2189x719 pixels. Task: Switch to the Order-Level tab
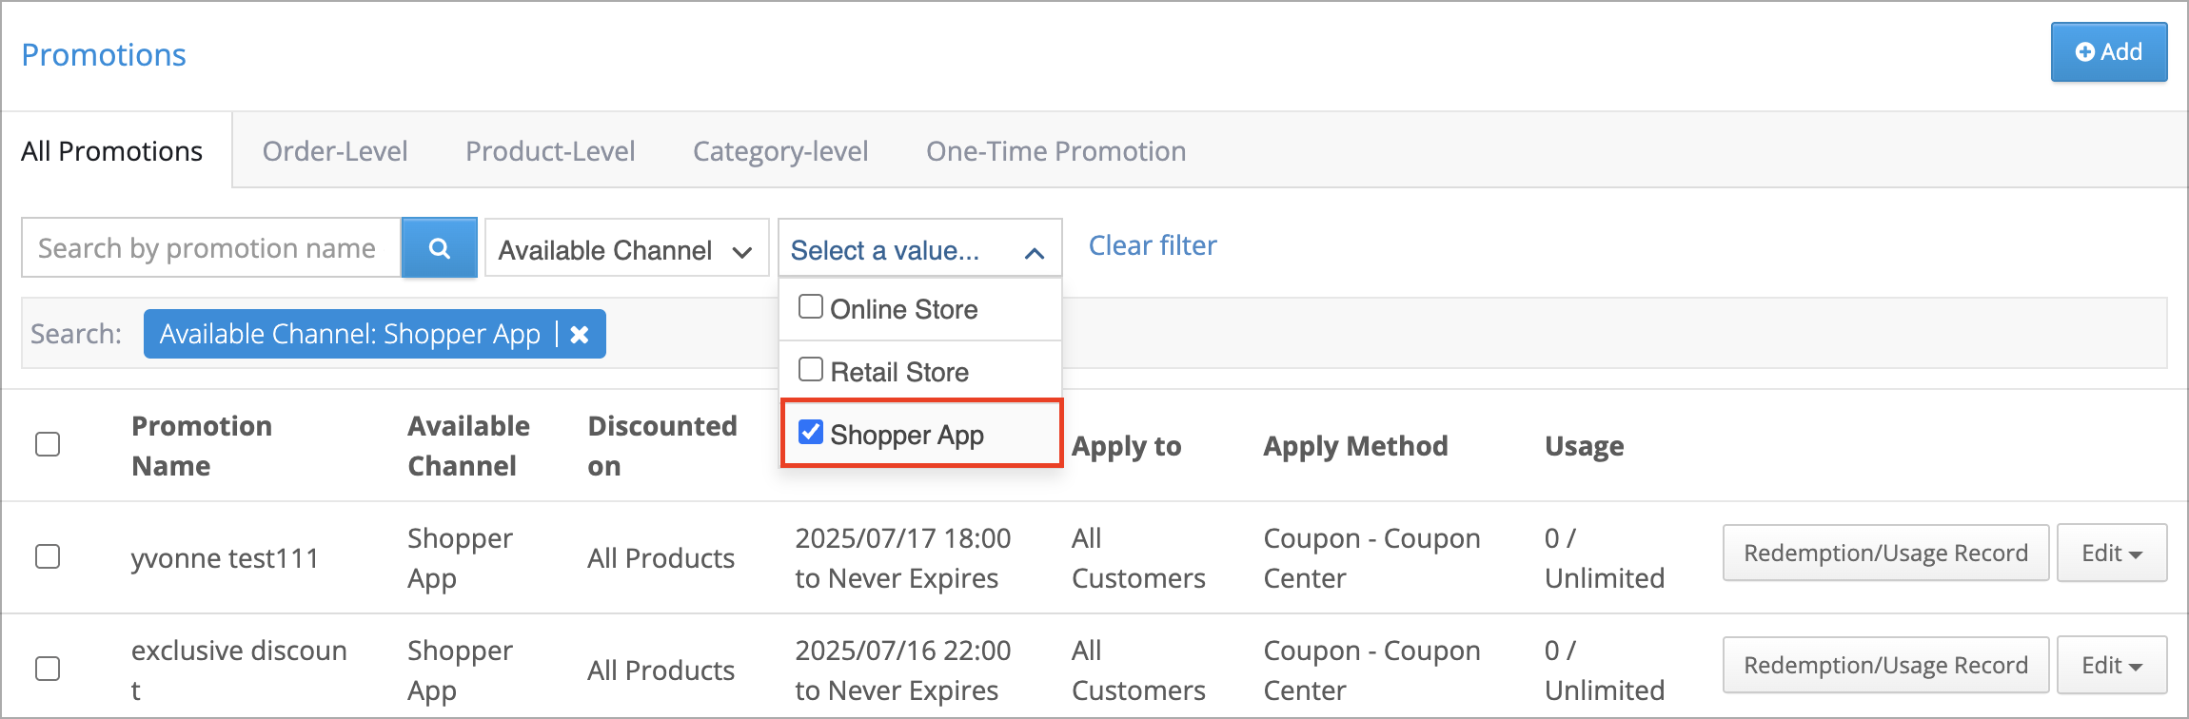[335, 151]
